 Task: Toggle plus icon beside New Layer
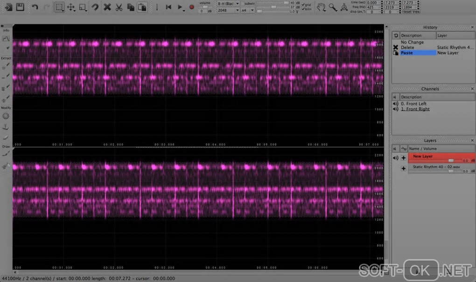tap(404, 158)
